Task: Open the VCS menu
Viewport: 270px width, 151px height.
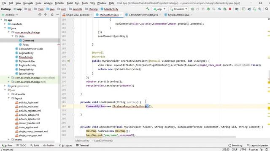Action: point(92,3)
